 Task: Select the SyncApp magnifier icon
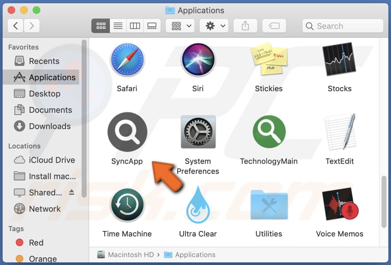[x=127, y=132]
